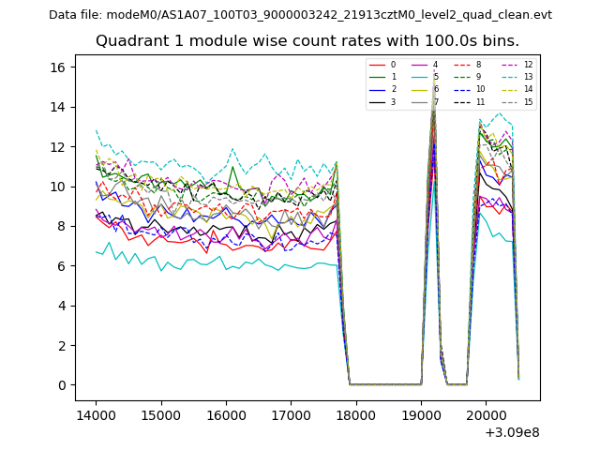600x450 pixels.
Task: Click the x-axis tick label 20000
Action: (x=486, y=413)
